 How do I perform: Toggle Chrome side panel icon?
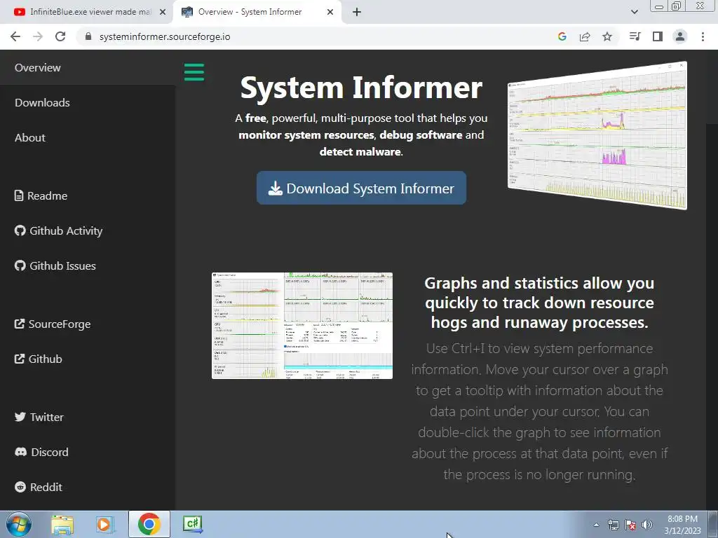(x=658, y=36)
